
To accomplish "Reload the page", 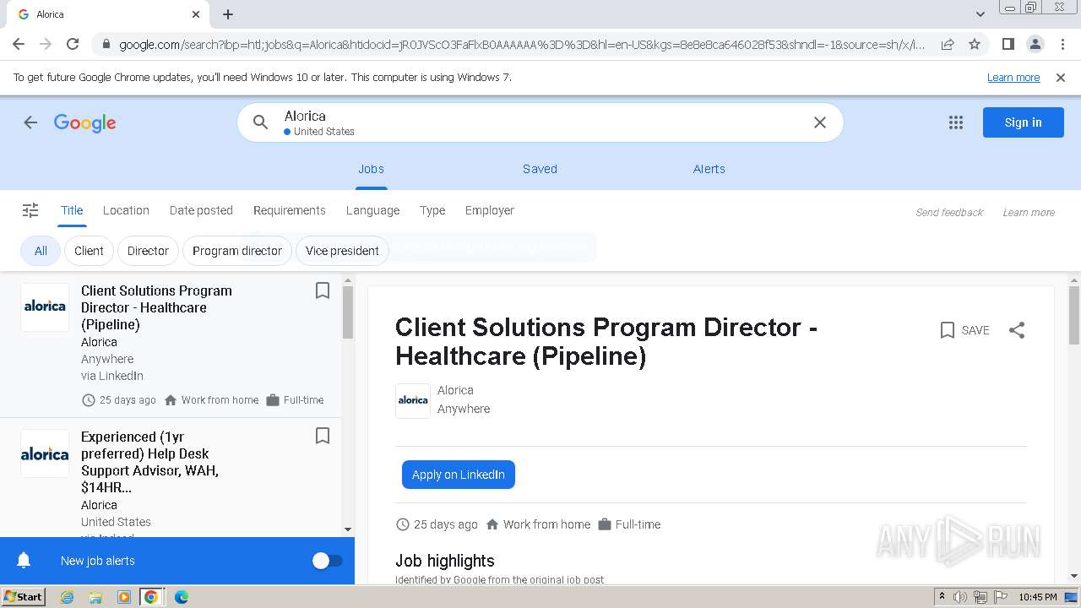I will (73, 44).
